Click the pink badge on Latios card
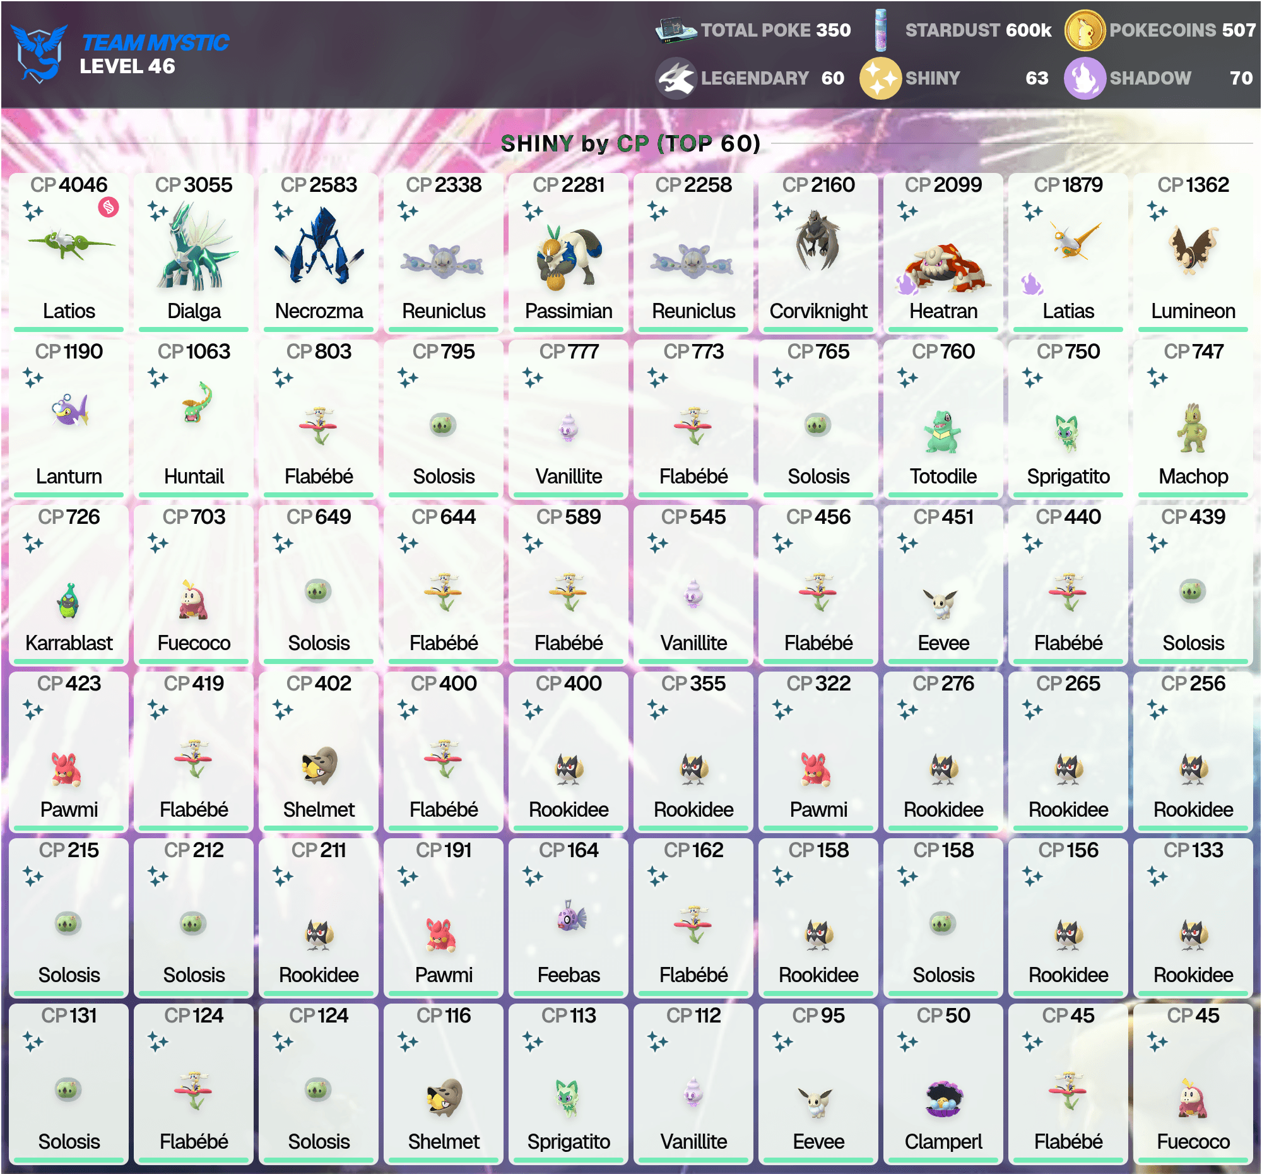The height and width of the screenshot is (1174, 1262). tap(109, 207)
